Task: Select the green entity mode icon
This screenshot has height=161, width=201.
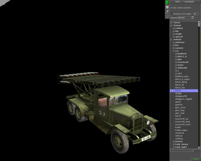Action: point(167,2)
